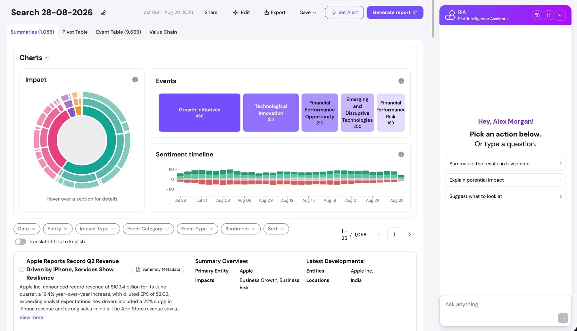The image size is (577, 331).
Task: Open the Event Category filter dropdown
Action: click(148, 229)
